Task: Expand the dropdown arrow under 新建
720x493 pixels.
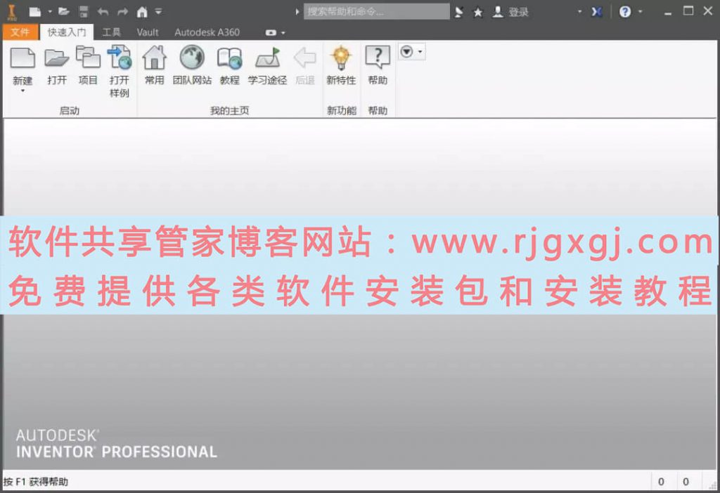Action: pyautogui.click(x=22, y=91)
